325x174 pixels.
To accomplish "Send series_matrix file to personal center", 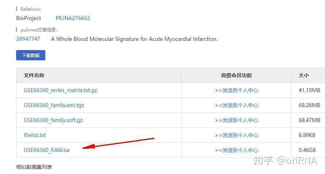I will [x=237, y=90].
